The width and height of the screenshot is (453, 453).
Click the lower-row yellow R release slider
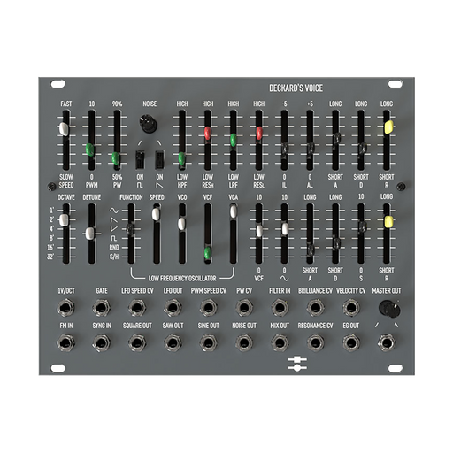(388, 222)
